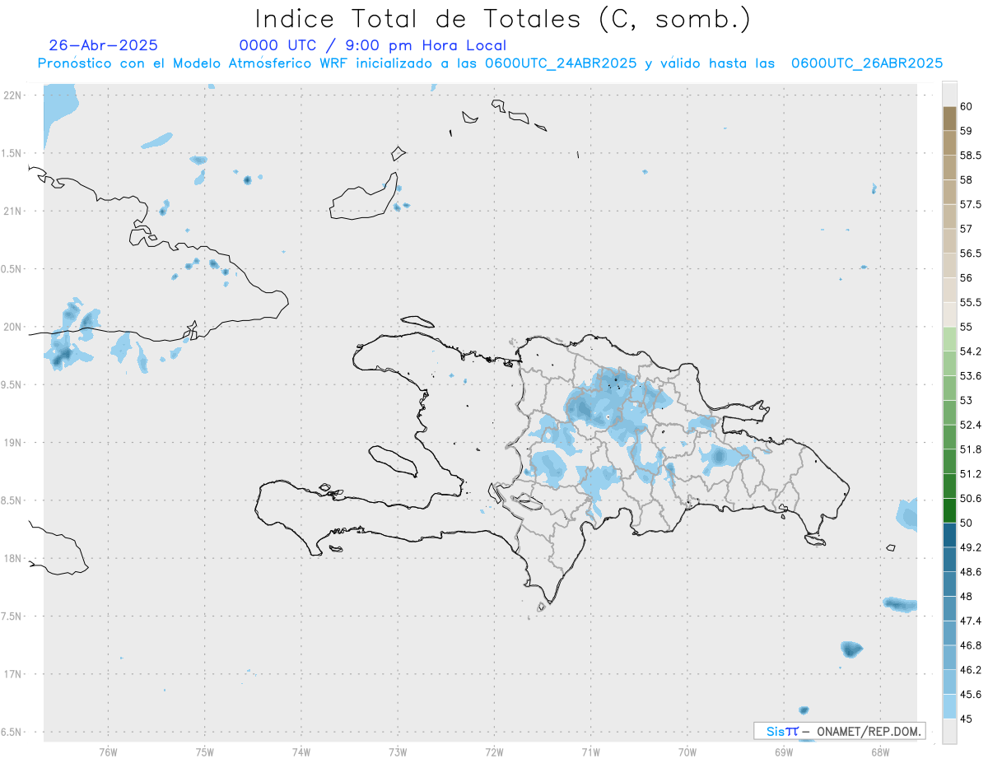Click the legend value 60
988x763 pixels.
point(966,107)
